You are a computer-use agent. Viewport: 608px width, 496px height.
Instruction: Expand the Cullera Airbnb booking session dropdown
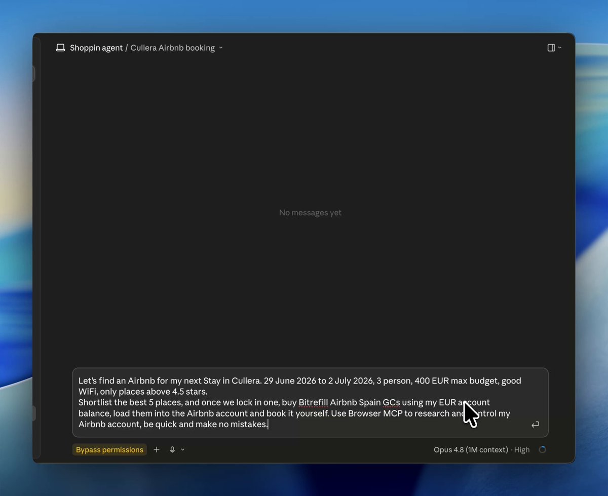pyautogui.click(x=221, y=48)
